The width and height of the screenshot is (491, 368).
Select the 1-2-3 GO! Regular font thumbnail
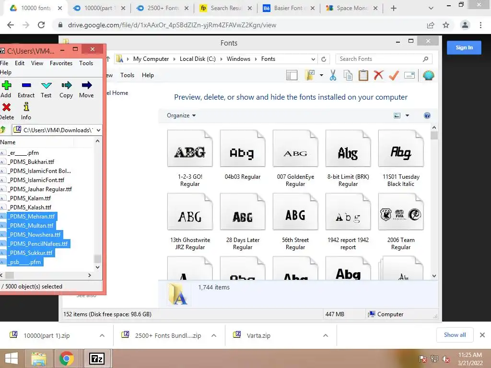[190, 149]
